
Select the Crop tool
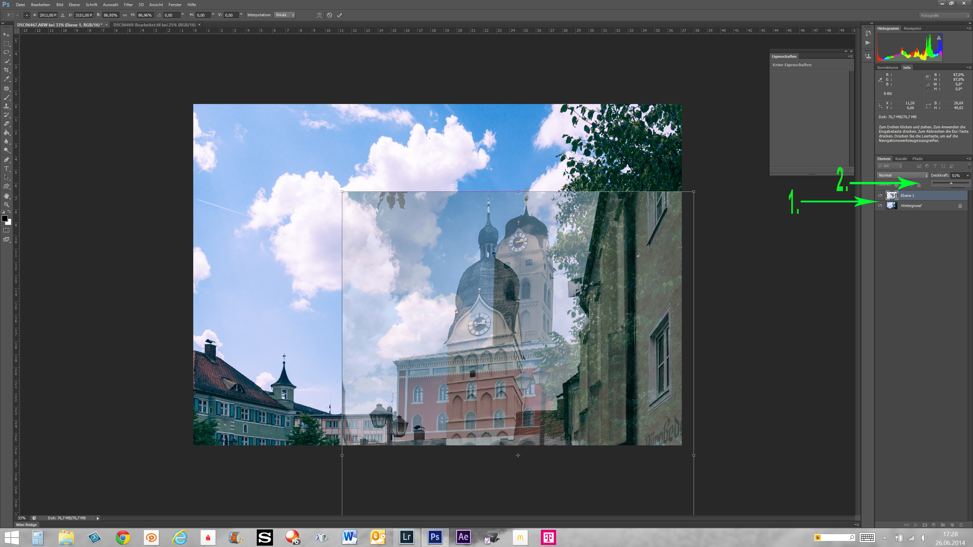[x=6, y=70]
